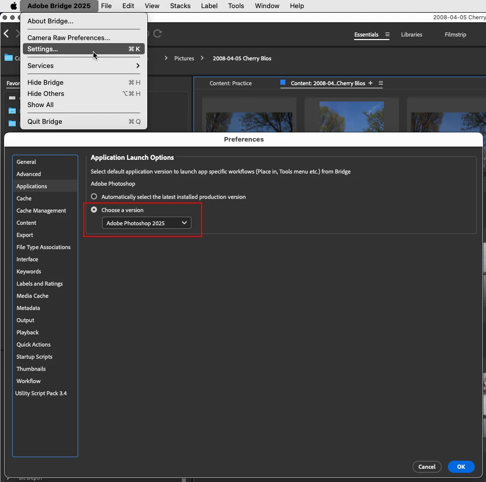Click OK in the Preferences dialog

click(461, 466)
